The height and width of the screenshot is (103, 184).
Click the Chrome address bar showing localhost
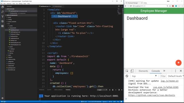pos(149,6)
